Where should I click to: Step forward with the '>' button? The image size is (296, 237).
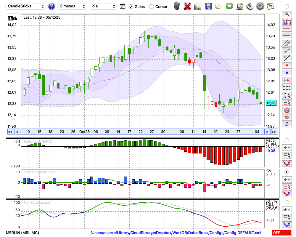[x=267, y=132]
